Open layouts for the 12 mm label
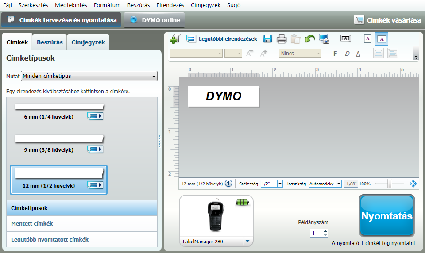This screenshot has height=253, width=425. 95,185
